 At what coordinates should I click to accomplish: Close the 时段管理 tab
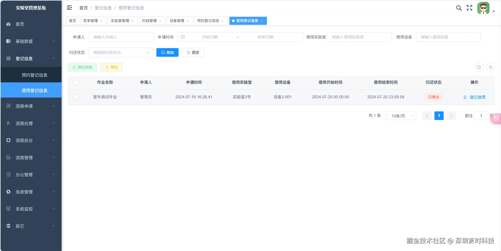[x=160, y=21]
